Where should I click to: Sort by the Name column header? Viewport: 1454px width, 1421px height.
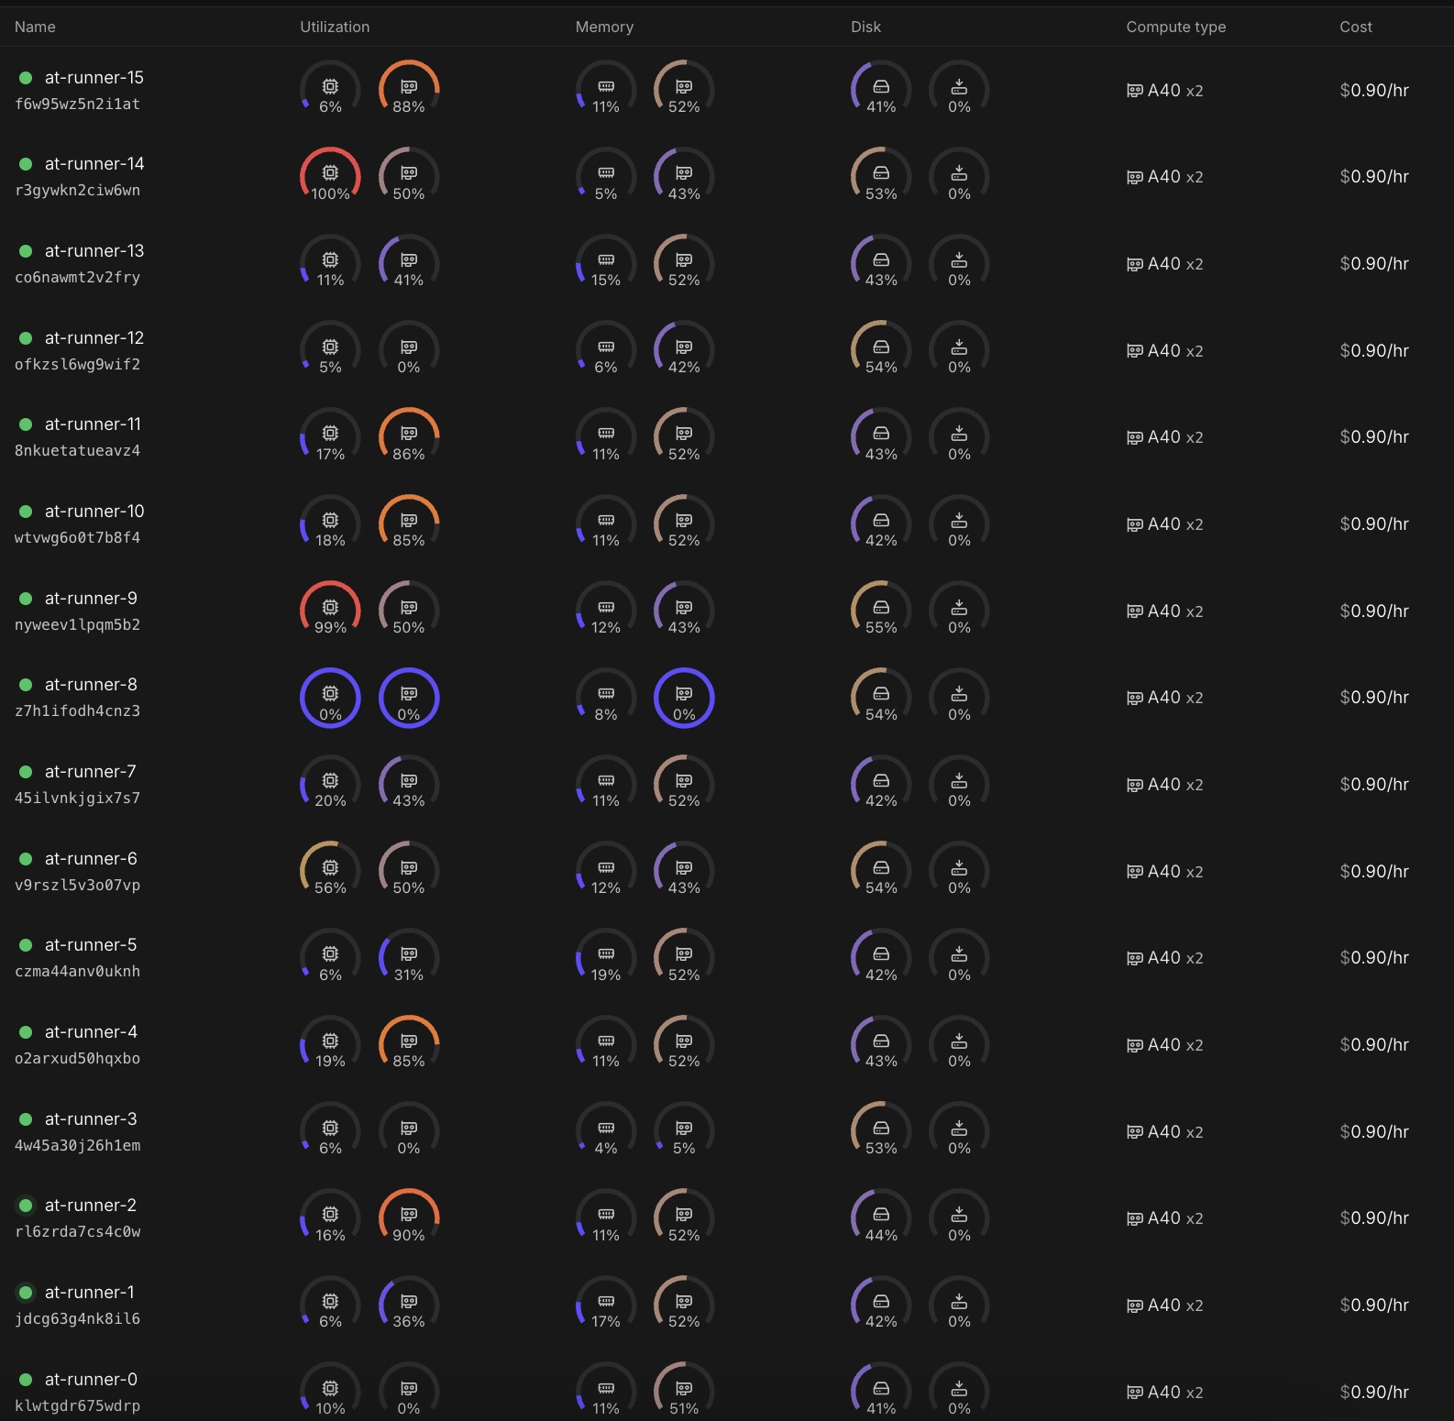click(35, 27)
